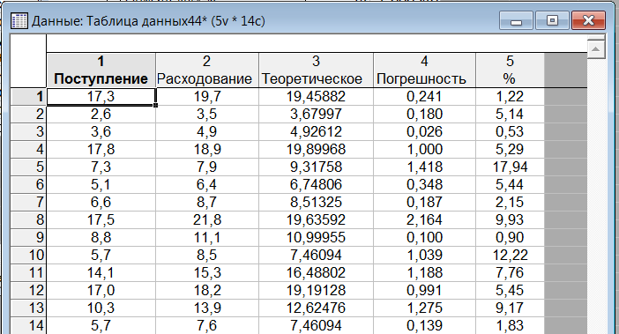
Task: Select column 5 header %
Action: 510,71
